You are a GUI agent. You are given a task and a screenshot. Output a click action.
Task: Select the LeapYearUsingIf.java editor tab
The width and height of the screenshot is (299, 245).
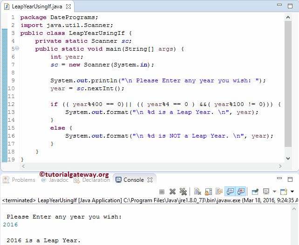[x=37, y=7]
